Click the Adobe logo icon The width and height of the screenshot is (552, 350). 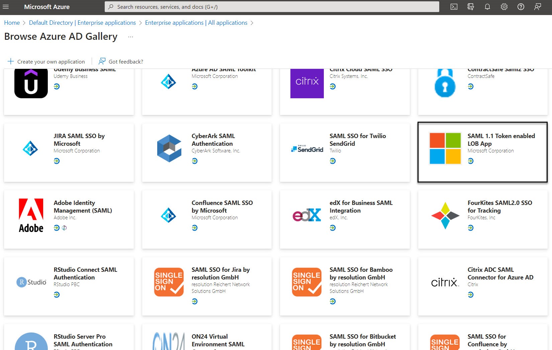[x=31, y=215]
